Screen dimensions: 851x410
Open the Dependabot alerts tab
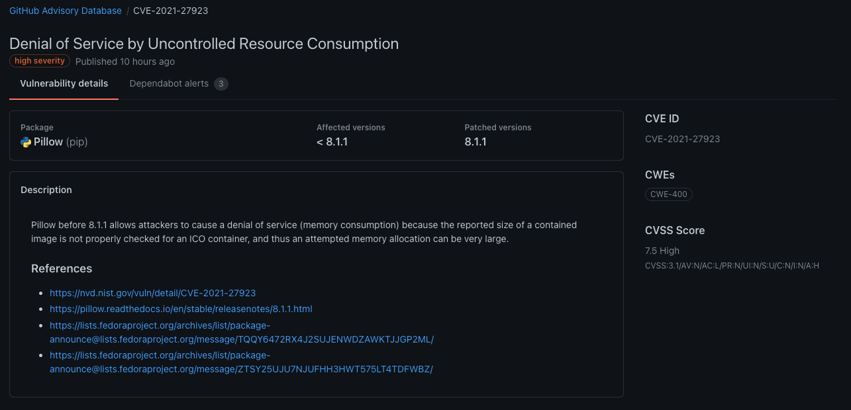(x=169, y=84)
